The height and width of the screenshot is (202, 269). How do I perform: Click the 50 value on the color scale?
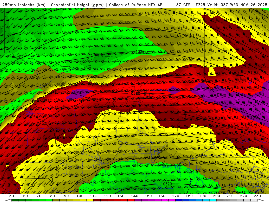[x=12, y=196]
